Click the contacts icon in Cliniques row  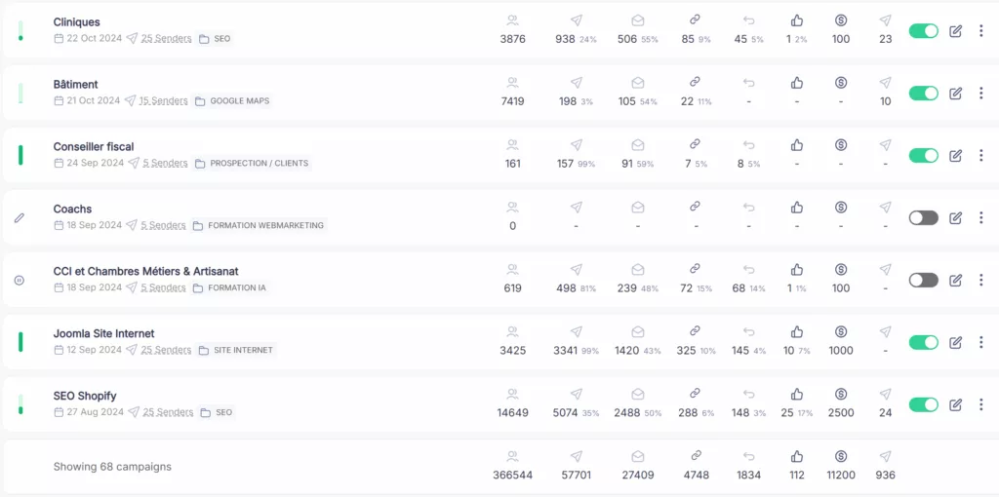(513, 20)
